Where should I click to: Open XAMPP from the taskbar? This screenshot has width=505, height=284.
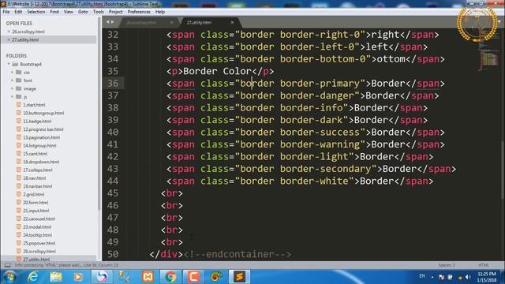click(148, 277)
